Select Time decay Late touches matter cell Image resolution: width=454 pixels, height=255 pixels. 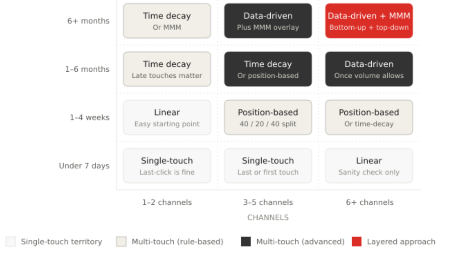(x=167, y=69)
